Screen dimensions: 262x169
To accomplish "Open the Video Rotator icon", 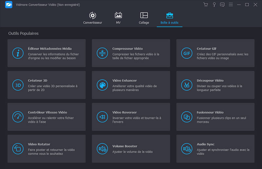I will [18, 149].
